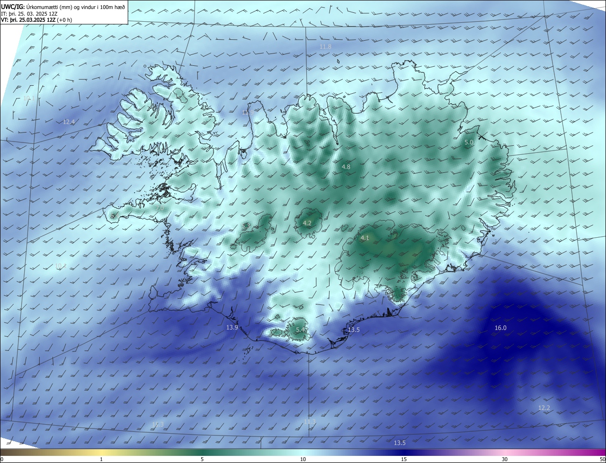Click the 11.8 value north of Iceland

(x=325, y=46)
